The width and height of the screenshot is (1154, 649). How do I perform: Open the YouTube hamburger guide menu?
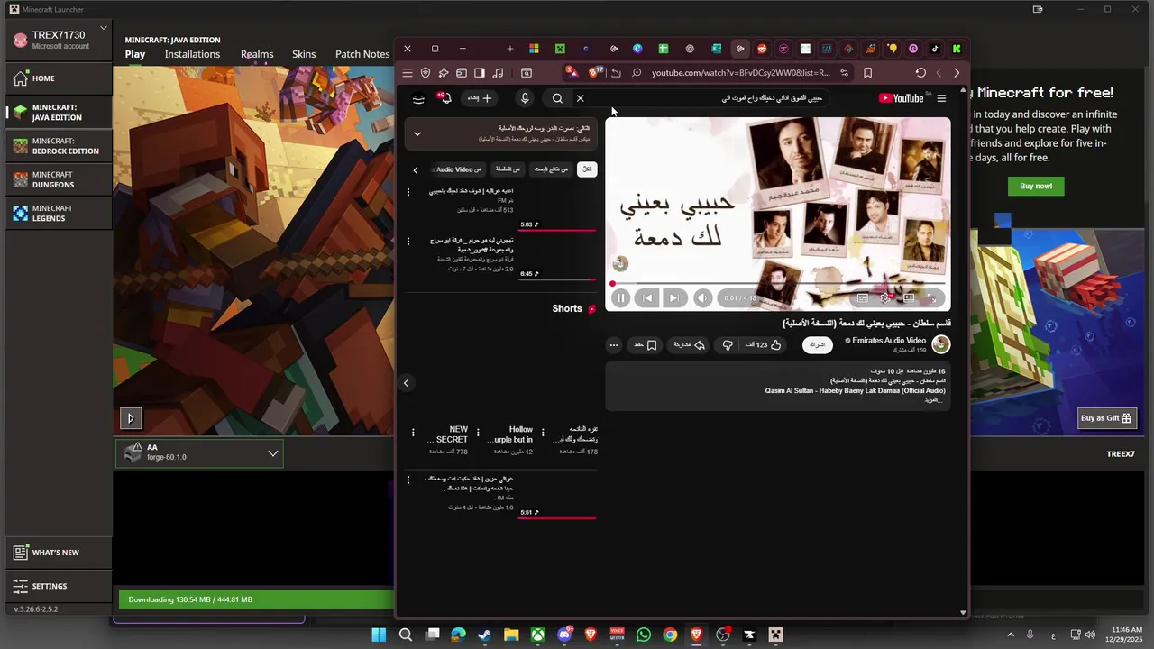[941, 98]
